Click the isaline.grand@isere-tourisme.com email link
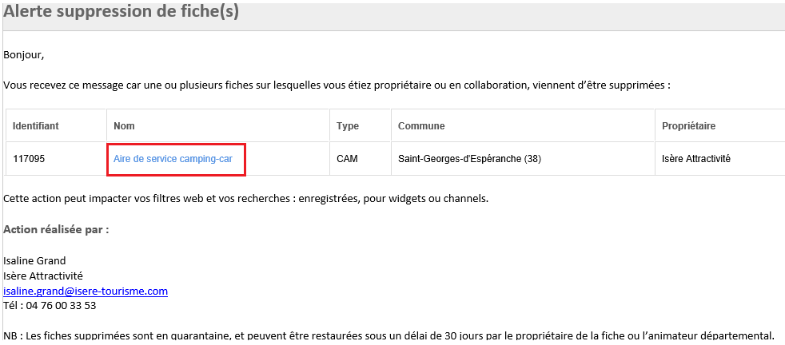The height and width of the screenshot is (345, 785). point(86,291)
